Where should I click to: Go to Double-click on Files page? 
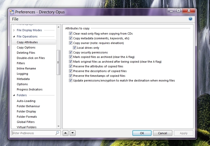pos(31,58)
